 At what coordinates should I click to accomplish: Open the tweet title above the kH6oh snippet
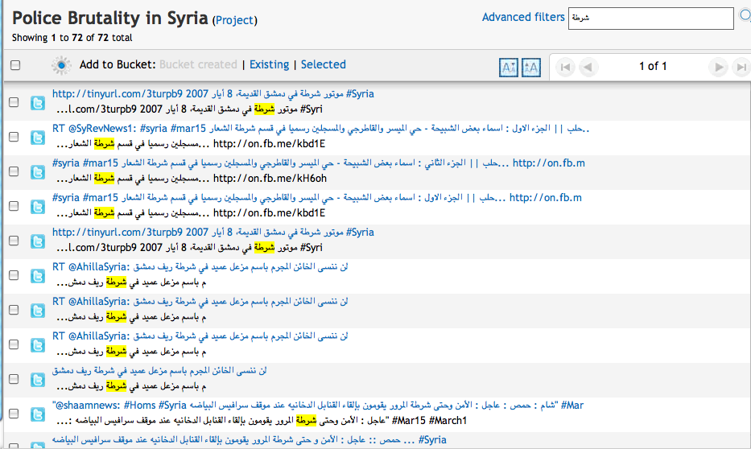click(x=319, y=163)
